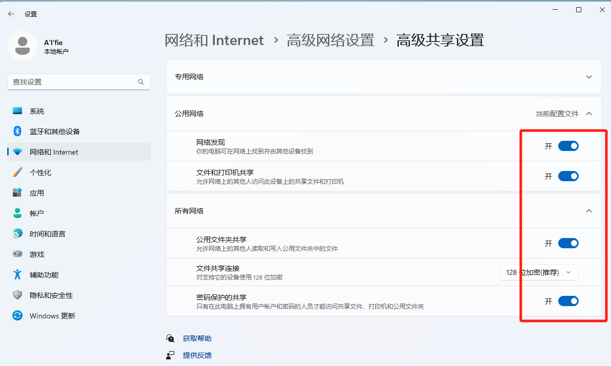Click the 辅助功能 accessibility figure icon
This screenshot has width=611, height=366.
coord(17,274)
